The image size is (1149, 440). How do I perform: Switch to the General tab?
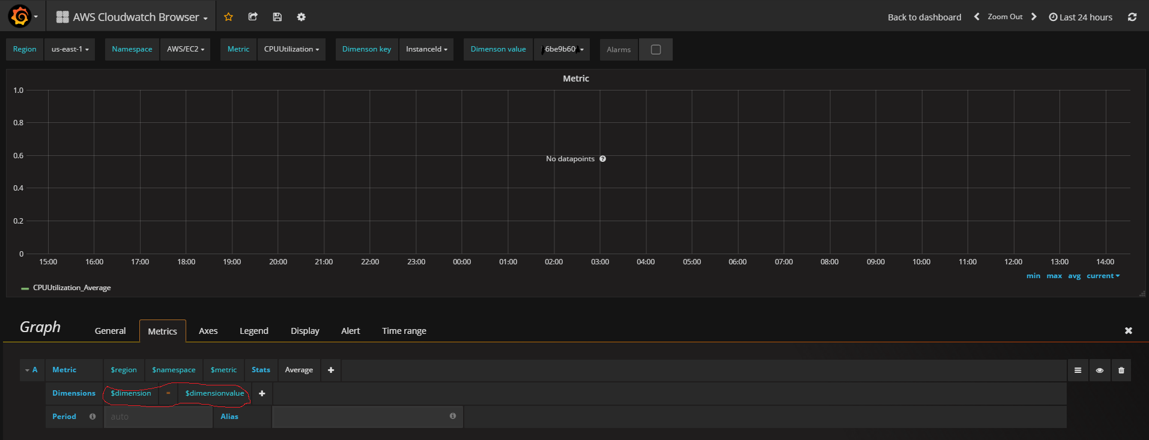111,331
